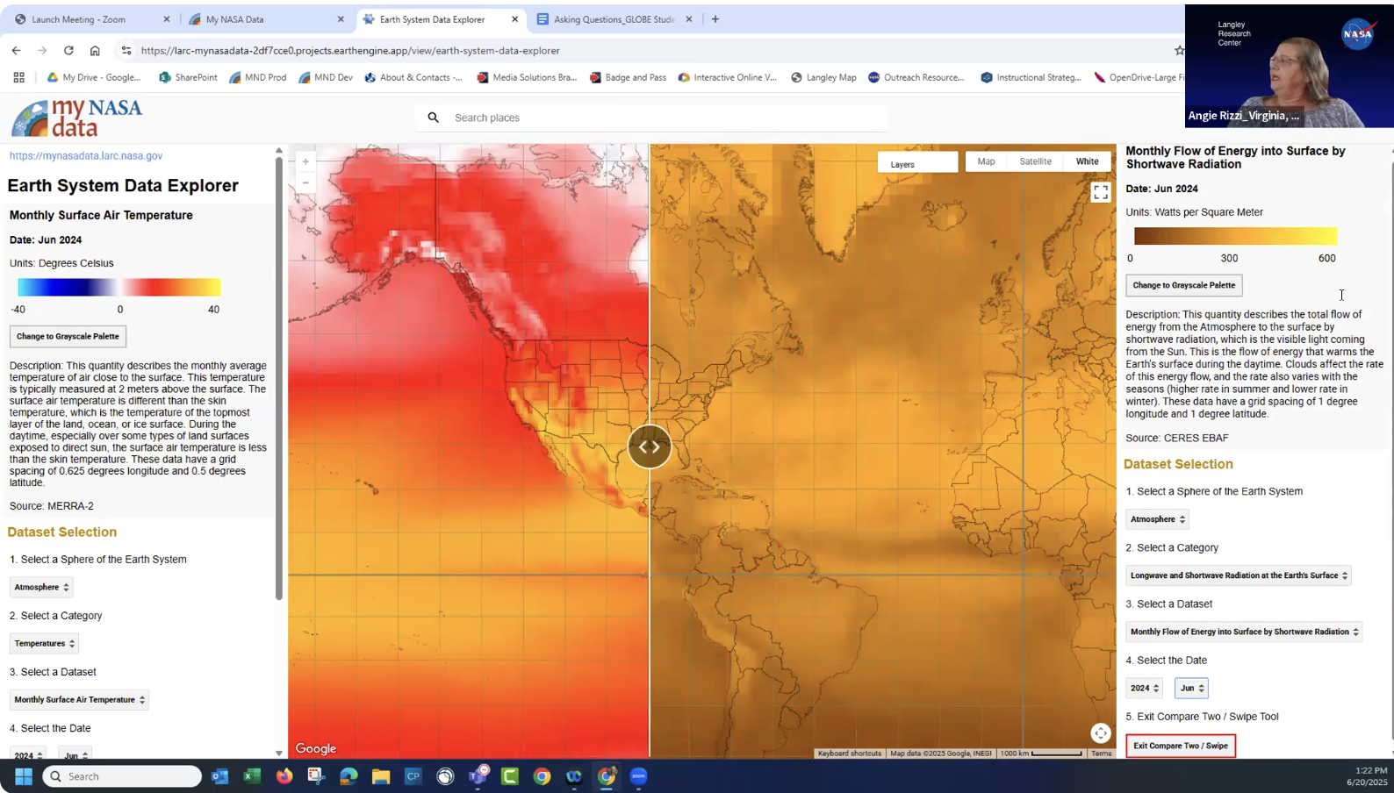
Task: Open Outlook from the taskbar
Action: [219, 776]
